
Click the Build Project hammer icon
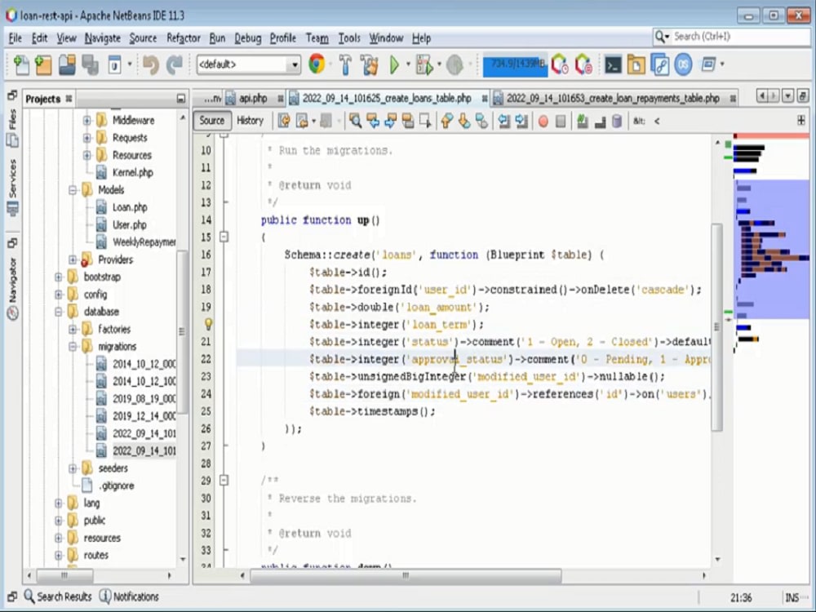coord(345,64)
